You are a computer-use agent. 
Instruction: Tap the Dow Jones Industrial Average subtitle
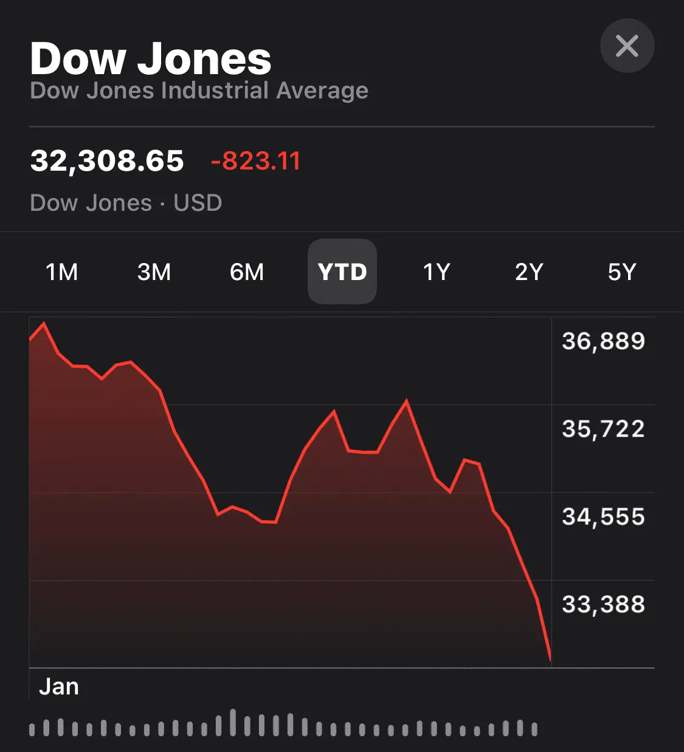tap(199, 91)
